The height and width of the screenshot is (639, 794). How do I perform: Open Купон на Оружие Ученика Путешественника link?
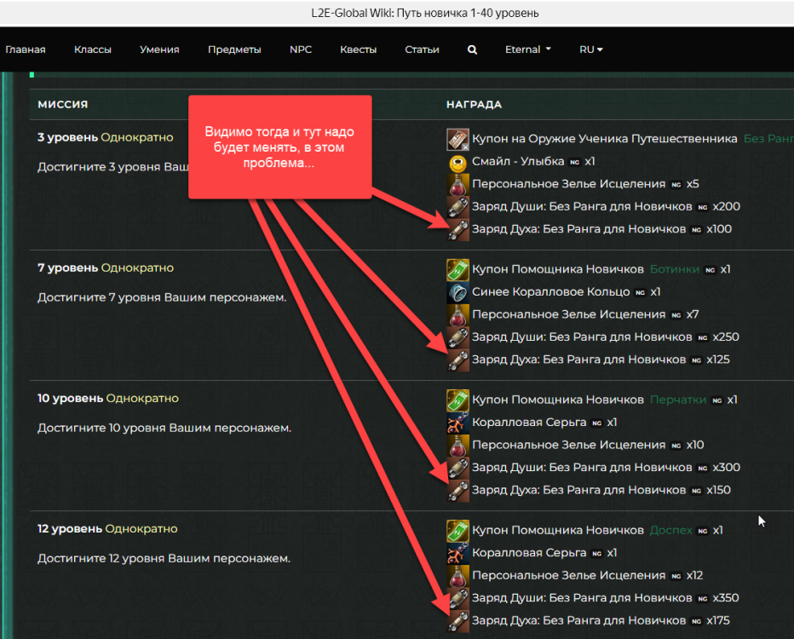point(604,139)
